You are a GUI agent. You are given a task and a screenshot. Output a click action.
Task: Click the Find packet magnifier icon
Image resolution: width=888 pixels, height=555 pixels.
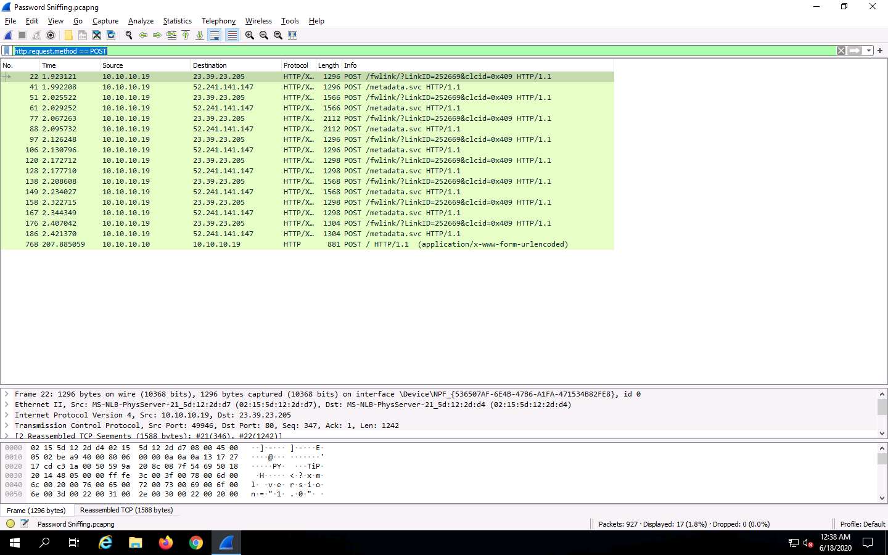pos(129,35)
